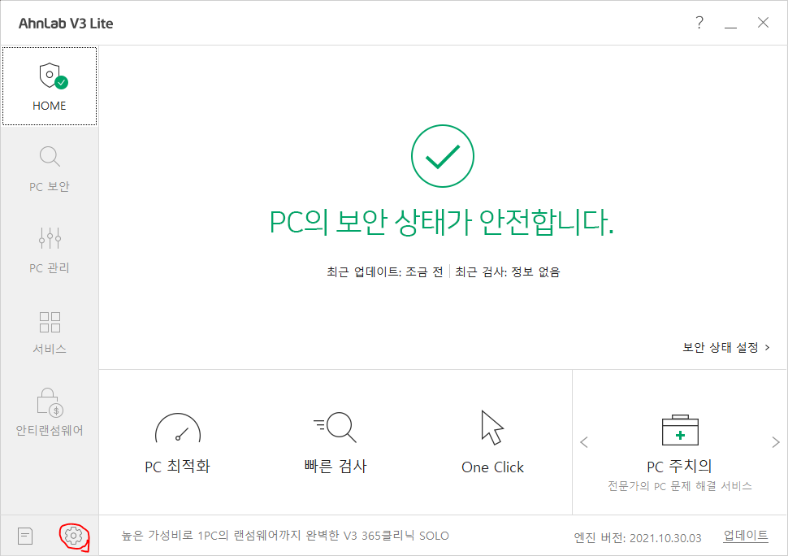The image size is (788, 556).
Task: Open PC 관리 sliders section
Action: click(50, 250)
